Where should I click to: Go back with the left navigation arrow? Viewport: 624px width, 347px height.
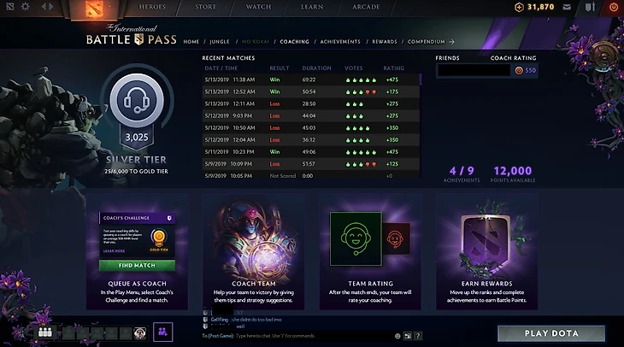[x=43, y=6]
